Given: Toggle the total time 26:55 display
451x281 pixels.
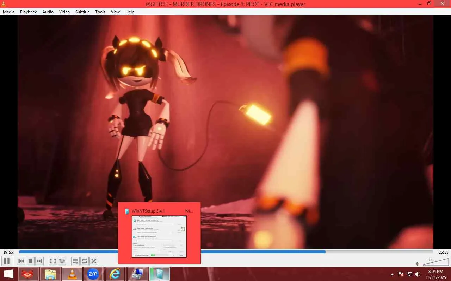Looking at the screenshot, I should point(443,252).
